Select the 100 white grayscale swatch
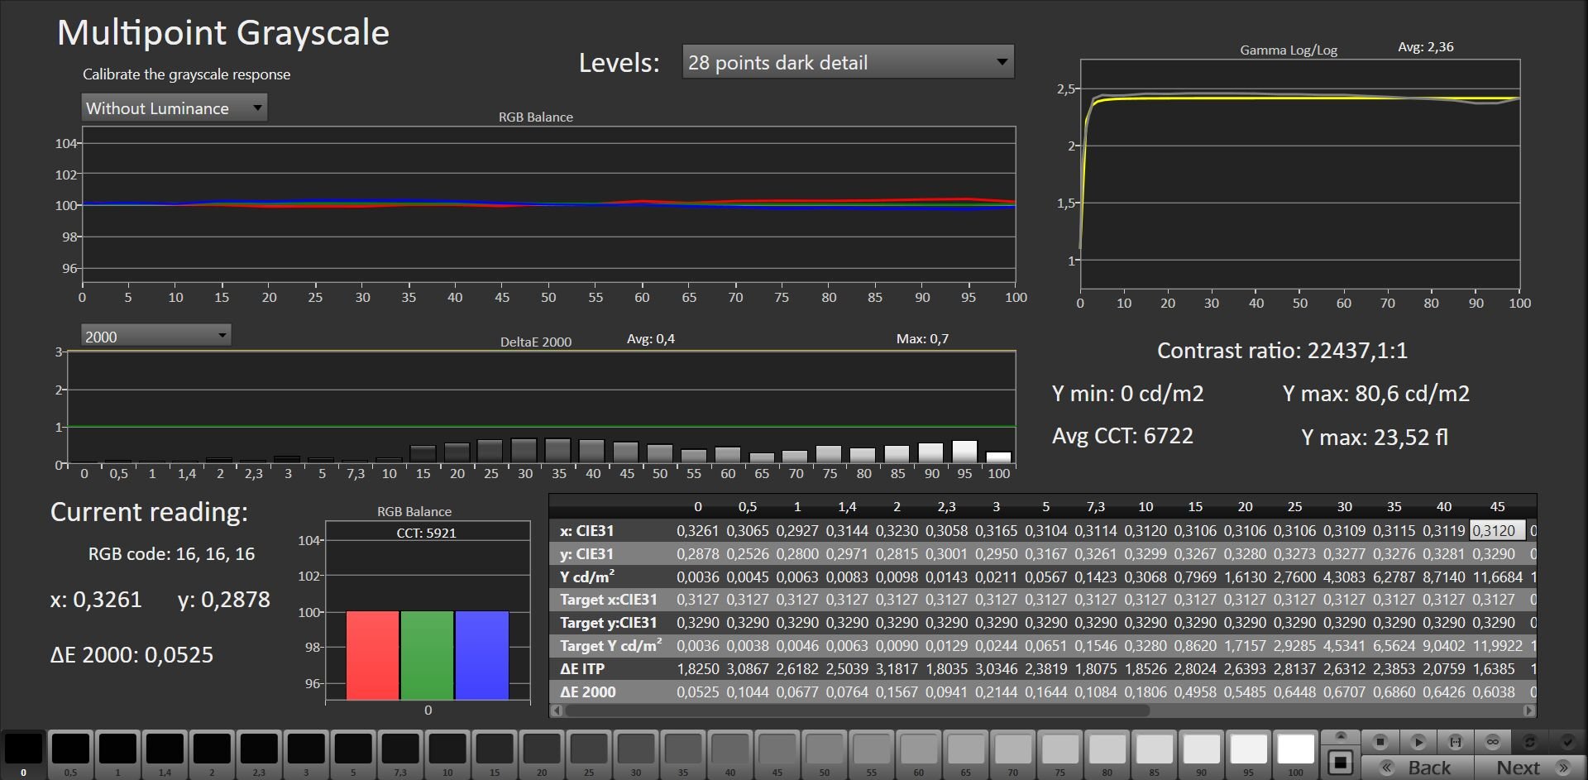Image resolution: width=1588 pixels, height=780 pixels. pyautogui.click(x=1295, y=749)
